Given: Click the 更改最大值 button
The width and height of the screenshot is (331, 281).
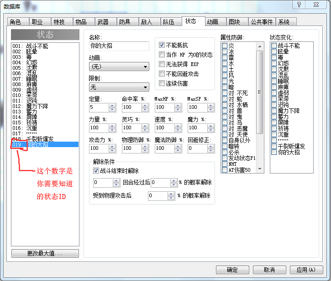Looking at the screenshot, I should (x=45, y=253).
